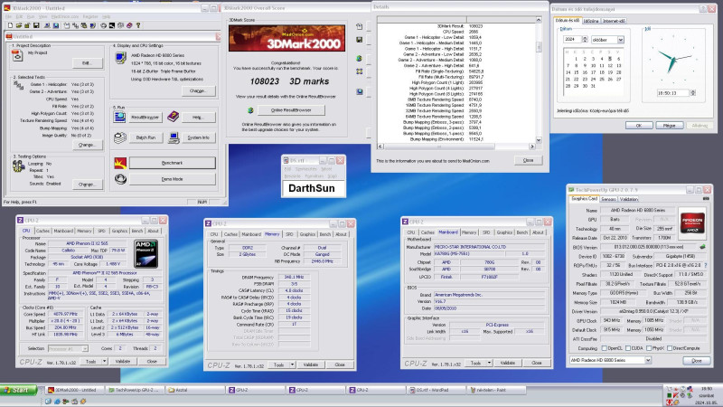Open Tools dropdown arrow in CPU-Z Memory window
Image resolution: width=723 pixels, height=407 pixels.
pos(292,364)
